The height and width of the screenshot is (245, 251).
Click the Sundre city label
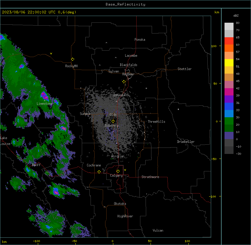tap(85, 114)
